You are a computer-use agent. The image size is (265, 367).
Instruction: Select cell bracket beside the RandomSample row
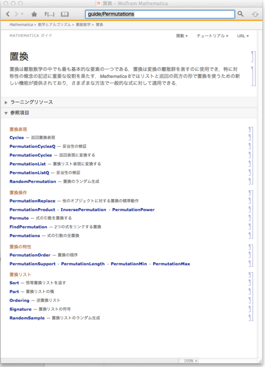click(249, 317)
